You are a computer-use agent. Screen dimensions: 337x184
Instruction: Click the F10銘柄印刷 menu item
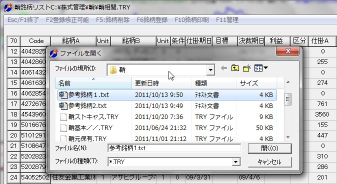click(191, 20)
